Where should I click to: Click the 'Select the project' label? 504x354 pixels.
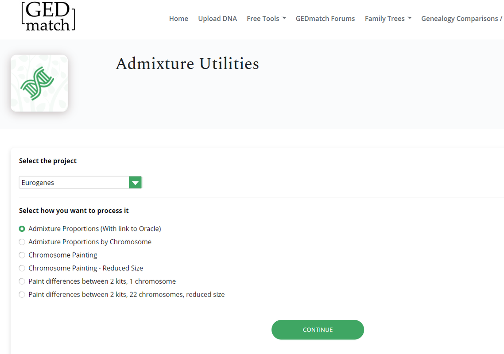click(x=47, y=161)
